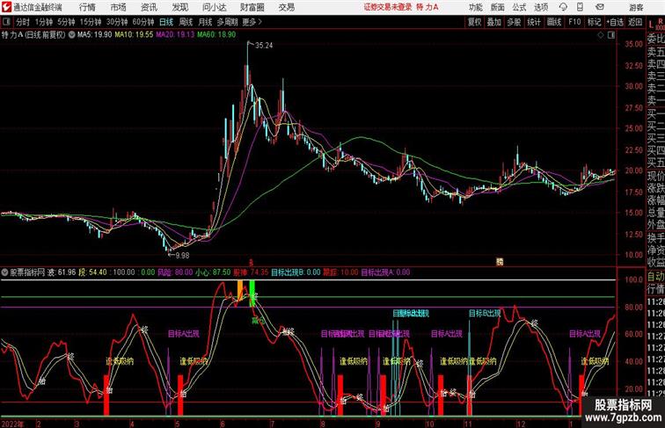Click the MA60: 18.90 value
The height and width of the screenshot is (428, 665).
coord(216,35)
